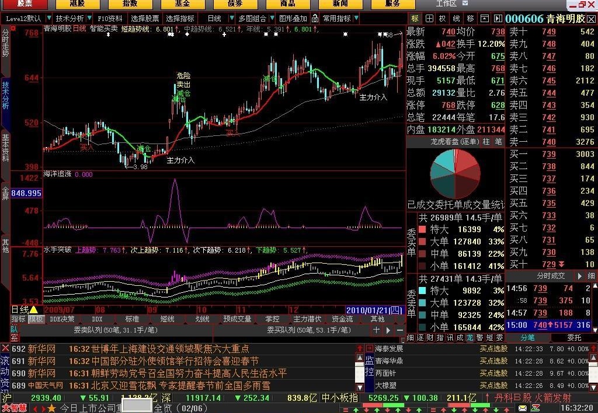Toggle the lock icon beside 图形叠加
Screen dimensions: 598x413
pyautogui.click(x=315, y=18)
